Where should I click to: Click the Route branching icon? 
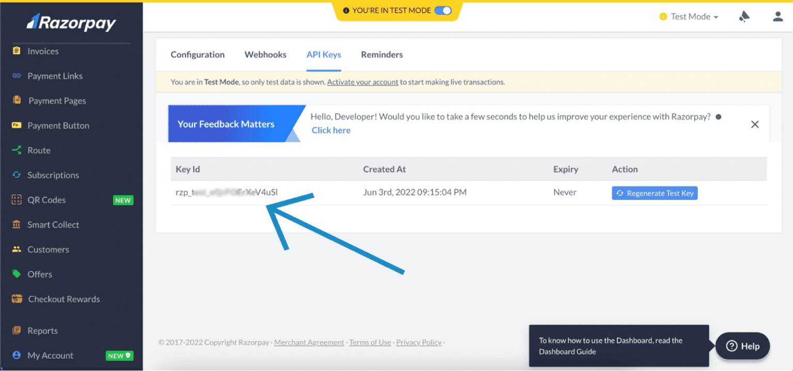pos(17,150)
